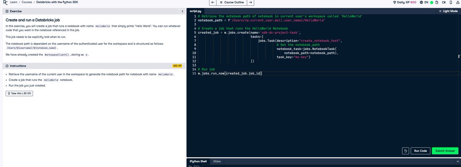
Task: Switch to the IPython Shell tab
Action: (198, 161)
